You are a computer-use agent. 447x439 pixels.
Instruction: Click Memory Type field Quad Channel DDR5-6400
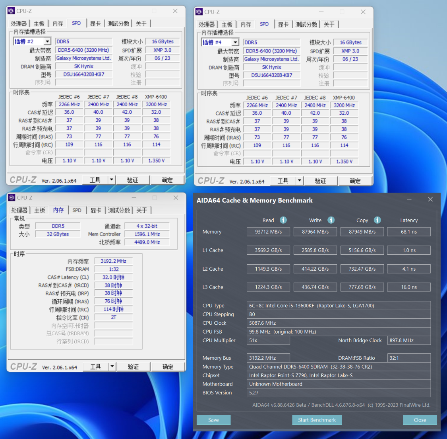pos(339,367)
